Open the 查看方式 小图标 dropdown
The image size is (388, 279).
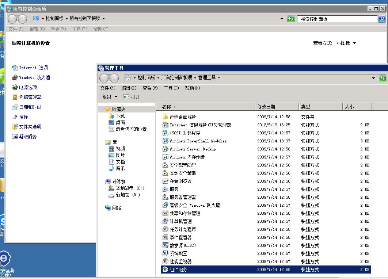coord(346,43)
